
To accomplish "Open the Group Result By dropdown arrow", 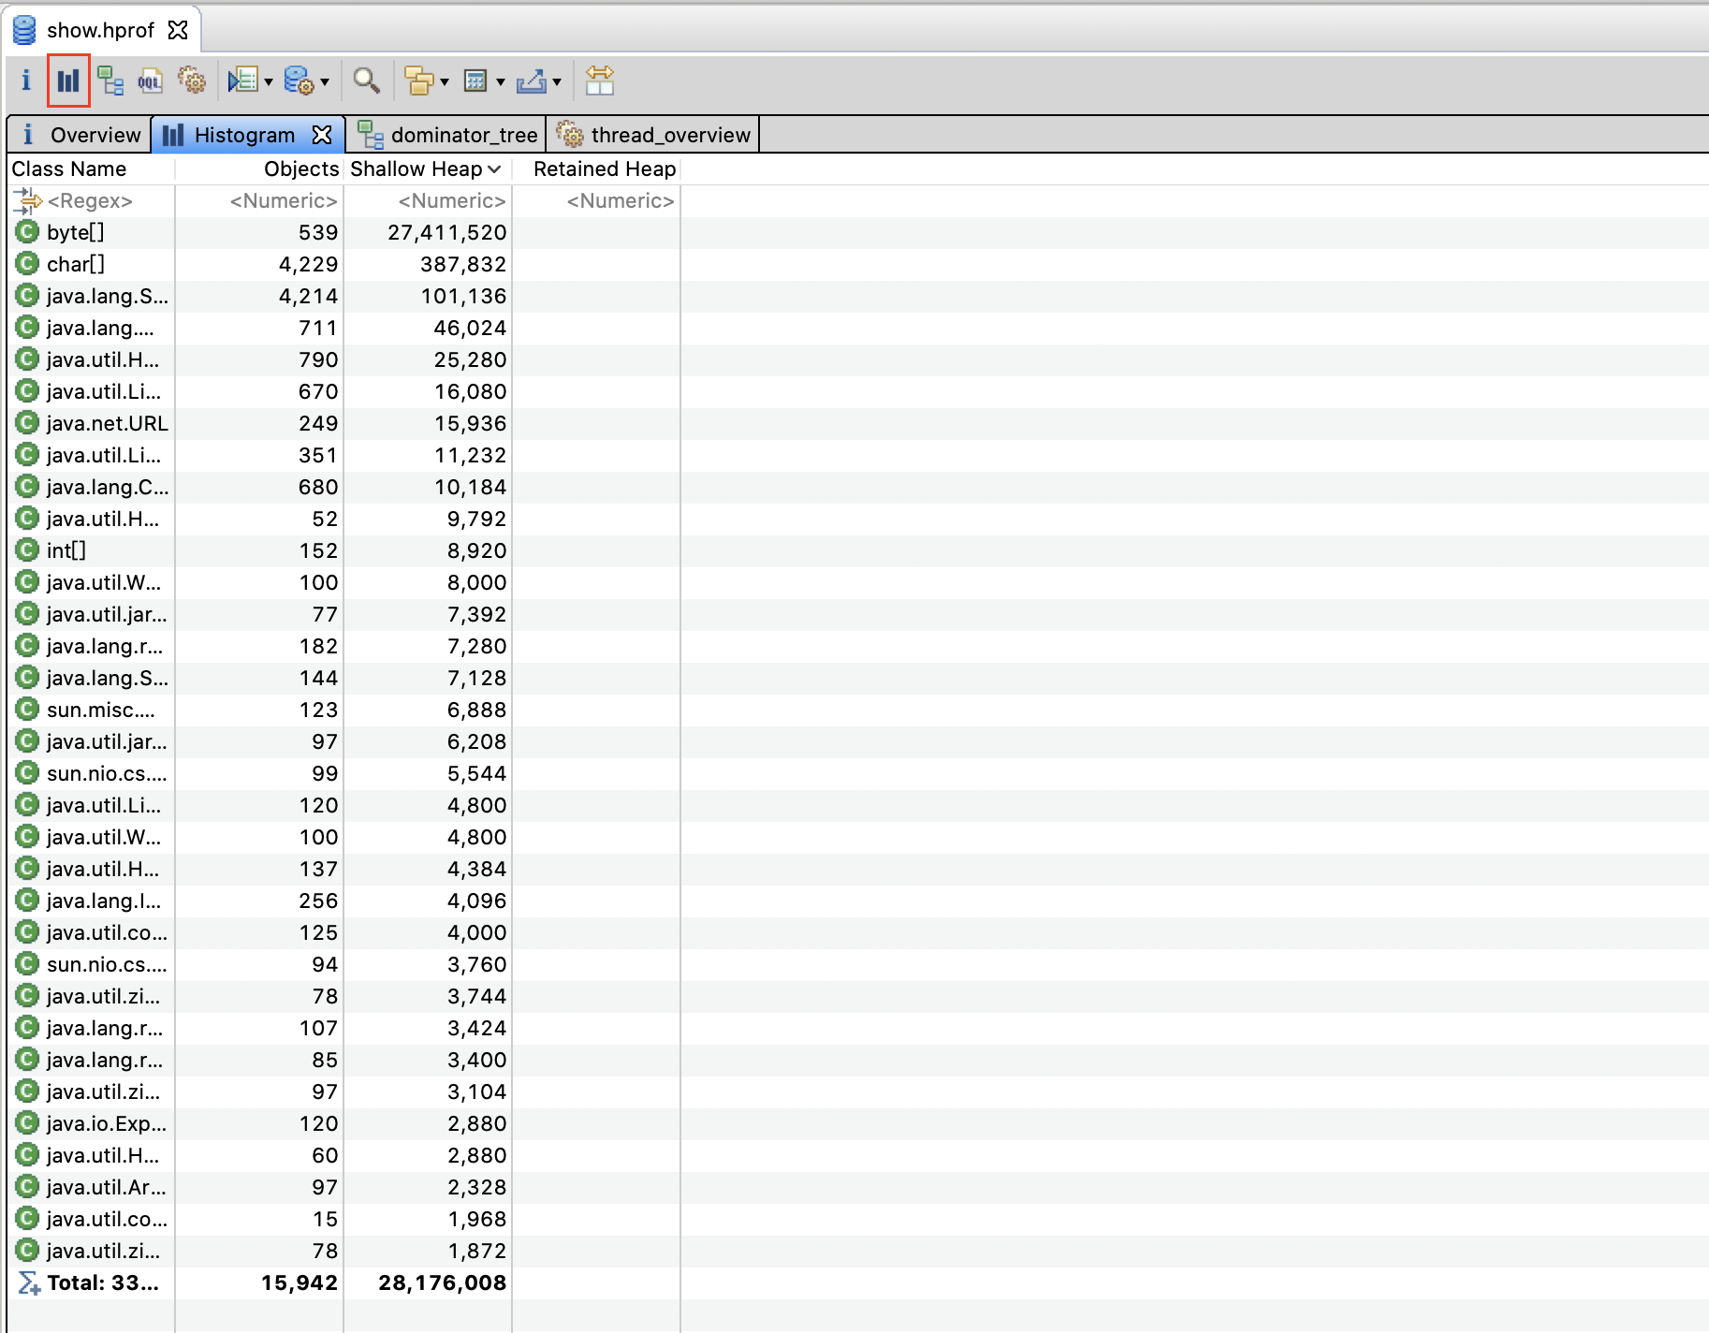I will point(445,82).
